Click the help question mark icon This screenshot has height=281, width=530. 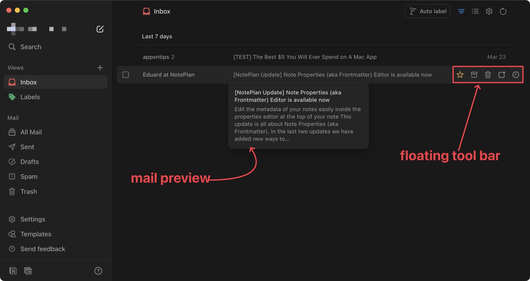(x=98, y=271)
